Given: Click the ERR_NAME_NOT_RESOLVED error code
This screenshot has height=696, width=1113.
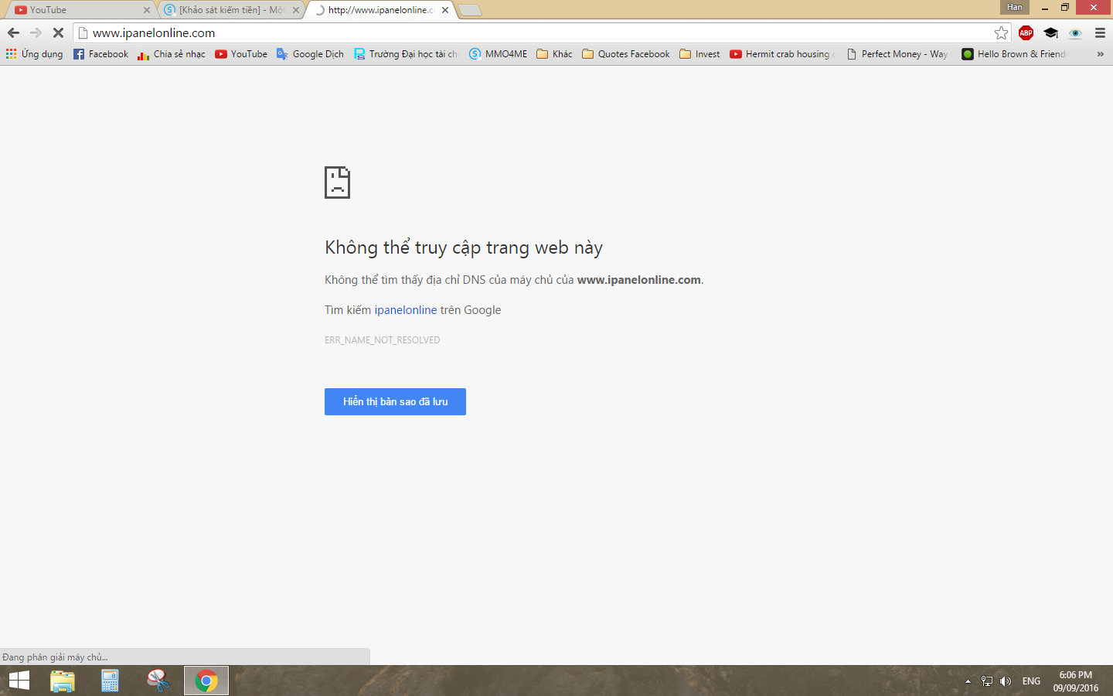Looking at the screenshot, I should tap(383, 340).
